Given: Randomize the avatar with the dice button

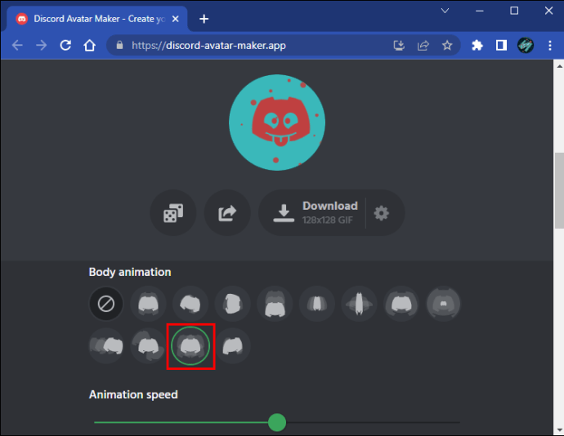Looking at the screenshot, I should tap(173, 213).
